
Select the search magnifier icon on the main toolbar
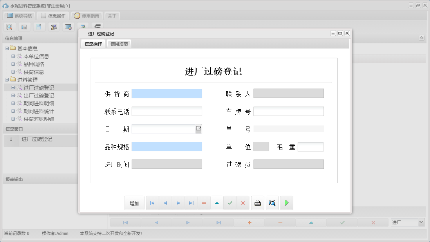tap(9, 27)
